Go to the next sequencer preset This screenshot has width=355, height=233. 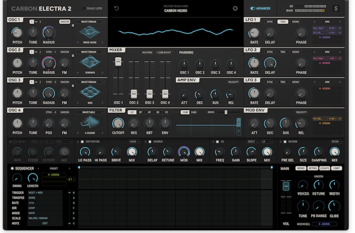(x=69, y=168)
